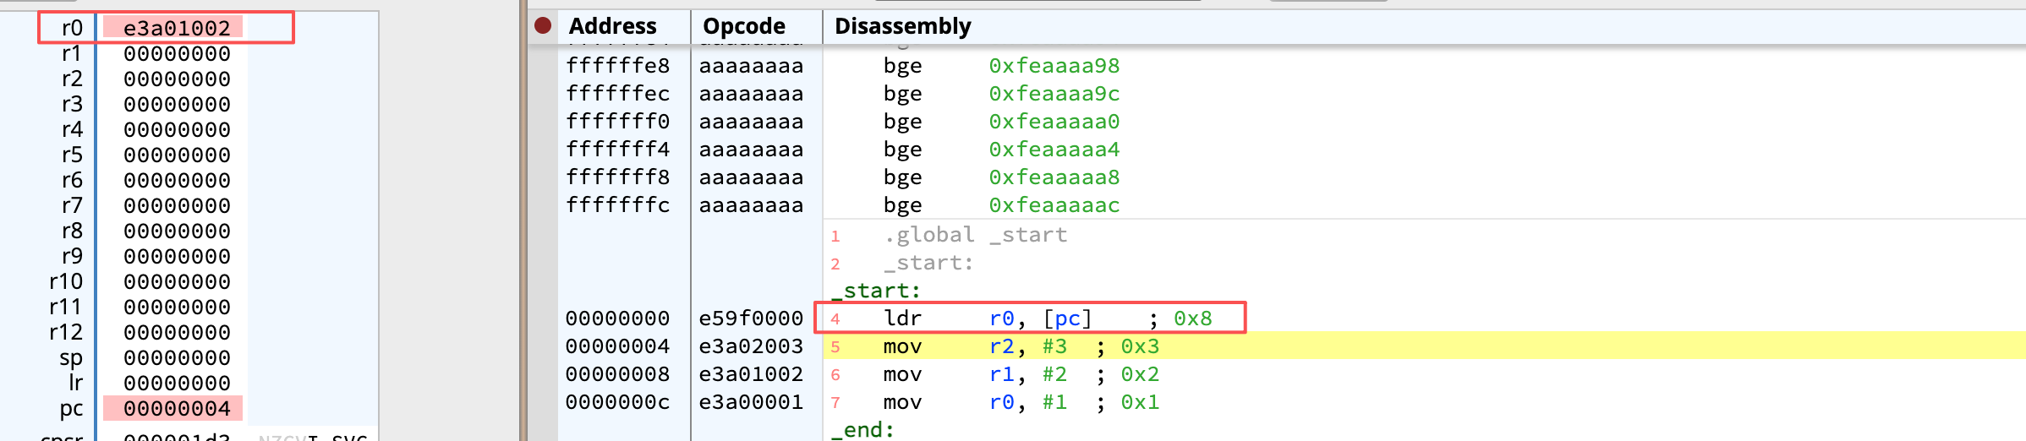Screen dimensions: 2026x441
Task: Jump to branch target 0xfeaaaaa0
Action: (1054, 122)
